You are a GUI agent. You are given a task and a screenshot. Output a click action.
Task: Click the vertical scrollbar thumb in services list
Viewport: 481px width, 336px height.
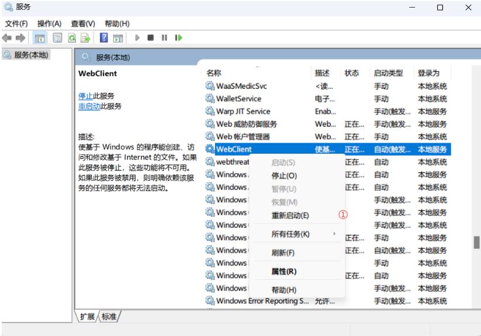(x=476, y=243)
